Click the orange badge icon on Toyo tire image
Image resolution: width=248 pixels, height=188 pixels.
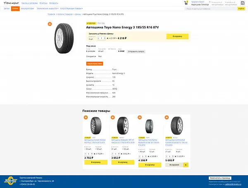click(50, 24)
